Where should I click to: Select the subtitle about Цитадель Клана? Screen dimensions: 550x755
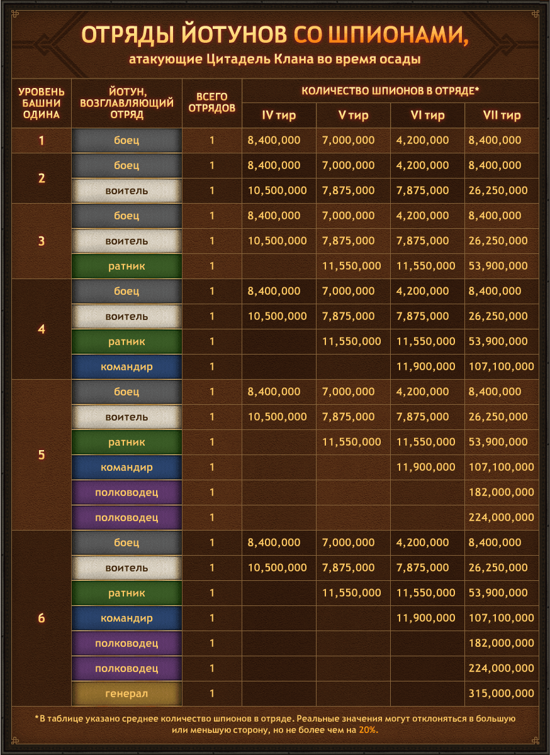click(275, 60)
